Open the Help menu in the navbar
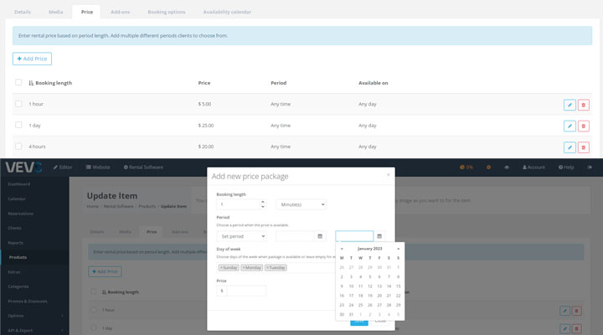 pos(566,167)
